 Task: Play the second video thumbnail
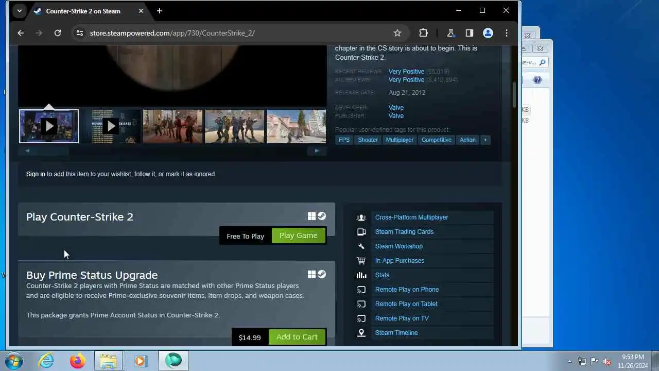(111, 126)
